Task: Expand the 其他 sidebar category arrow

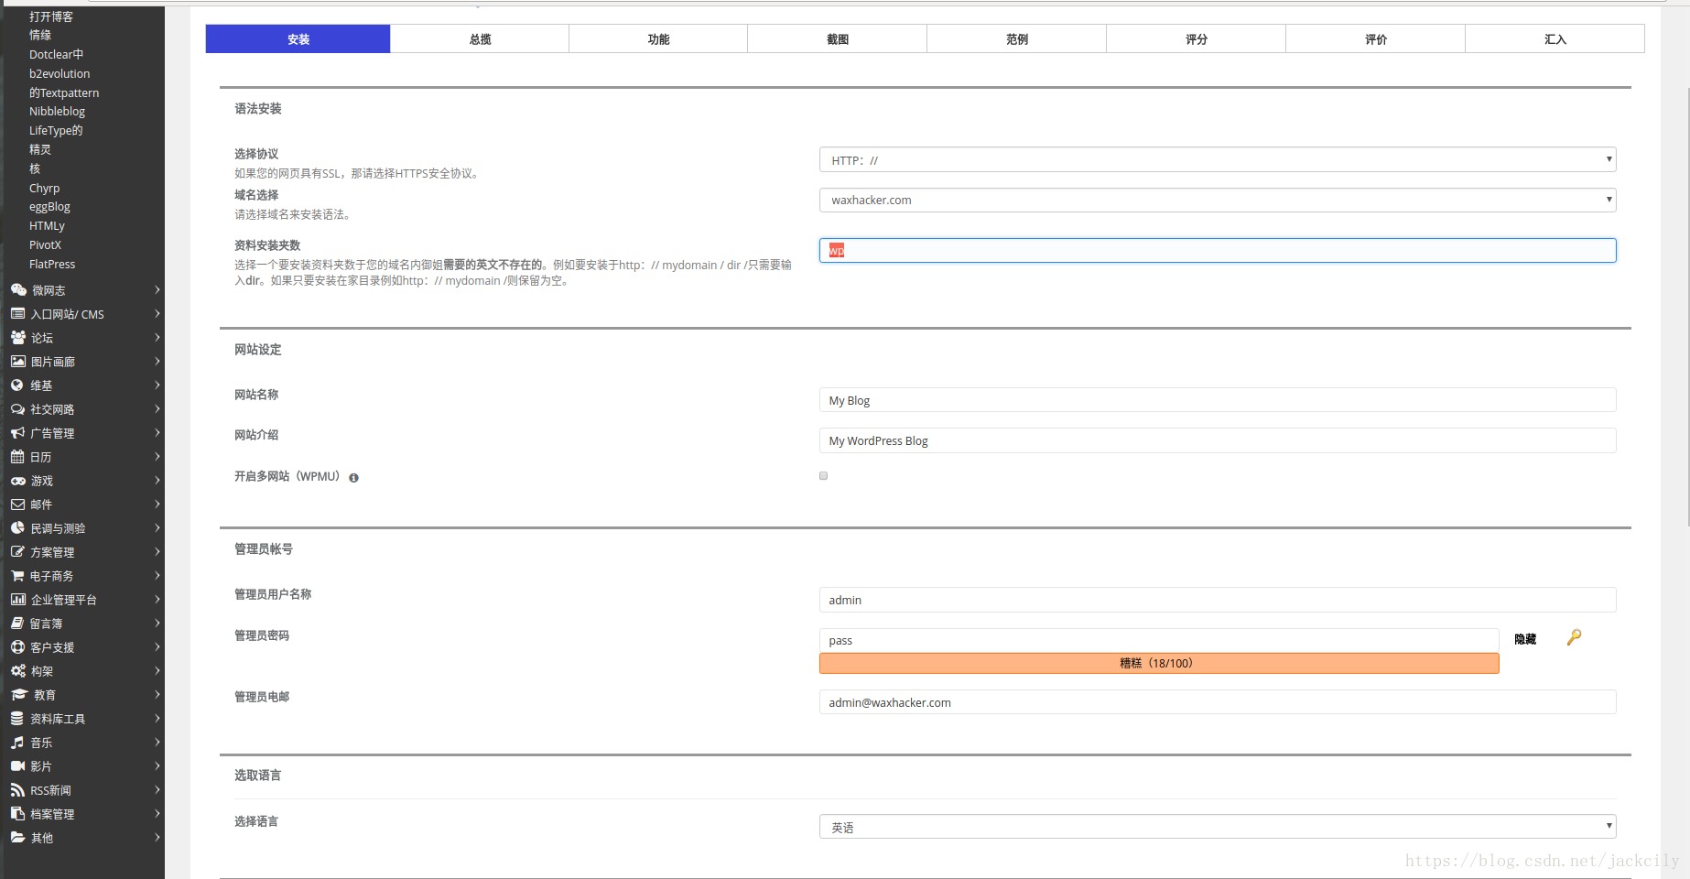Action: [x=157, y=838]
